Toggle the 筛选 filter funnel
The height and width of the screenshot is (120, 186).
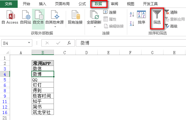pos(157,17)
